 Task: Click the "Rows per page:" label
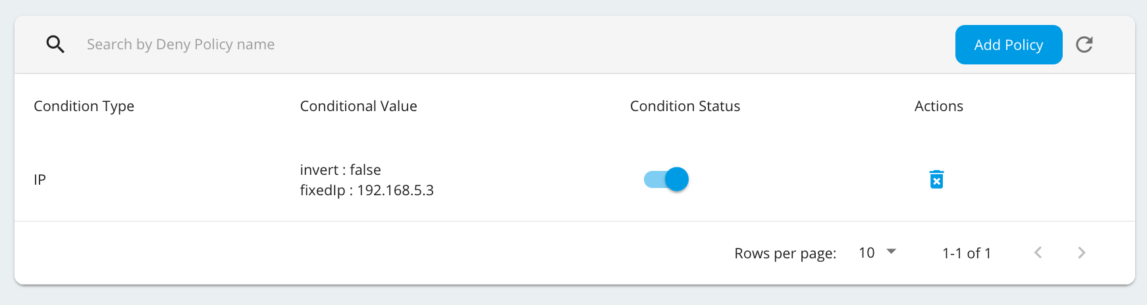pyautogui.click(x=785, y=254)
